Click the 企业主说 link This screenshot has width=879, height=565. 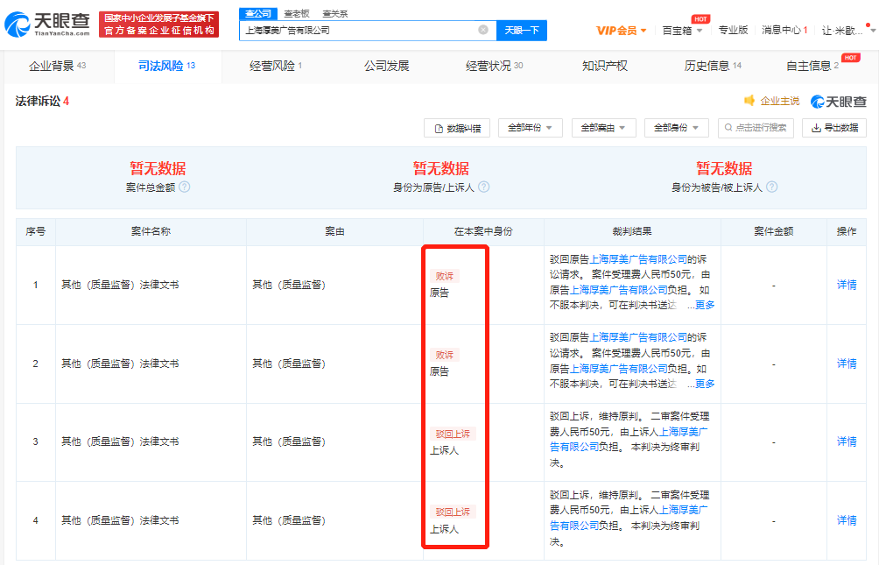[x=780, y=101]
